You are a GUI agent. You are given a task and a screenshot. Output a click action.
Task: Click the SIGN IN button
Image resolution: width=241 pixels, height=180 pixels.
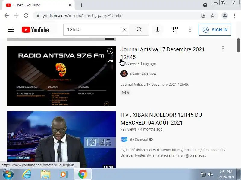(215, 30)
